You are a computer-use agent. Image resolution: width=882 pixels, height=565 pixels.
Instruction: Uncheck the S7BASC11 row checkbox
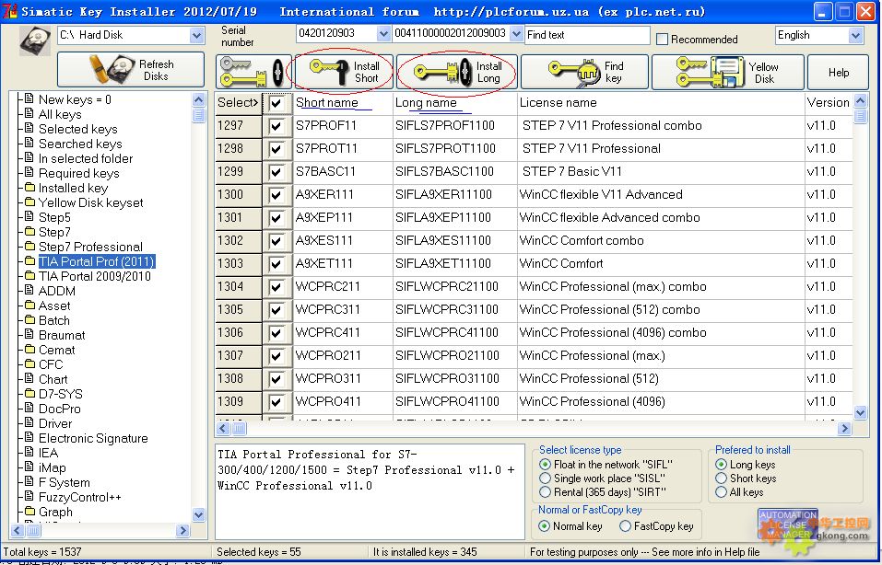276,172
